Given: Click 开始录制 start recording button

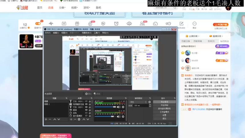Looking at the screenshot, I should click(x=164, y=105).
